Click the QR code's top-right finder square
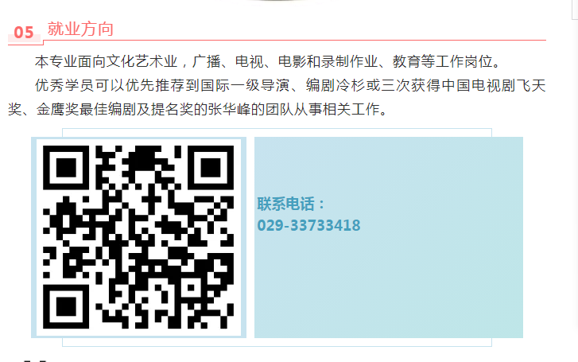 (211, 168)
